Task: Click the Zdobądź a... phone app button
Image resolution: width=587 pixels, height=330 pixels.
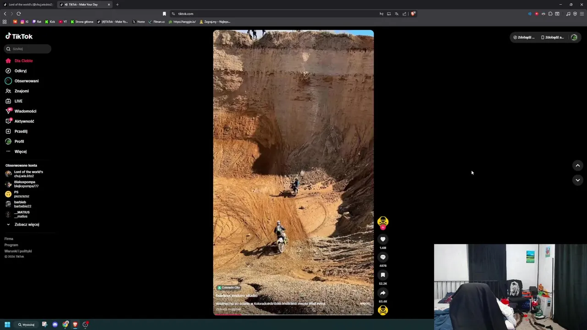Action: [x=552, y=37]
